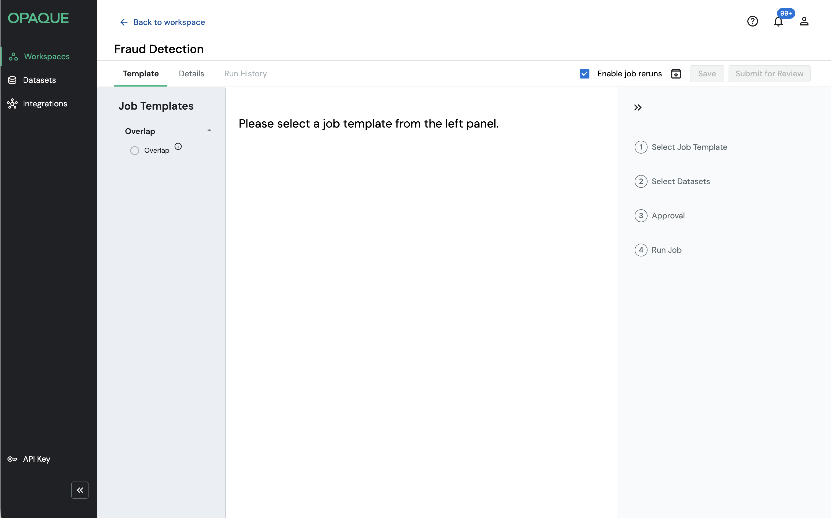Click the Overlap info icon
The height and width of the screenshot is (518, 831).
178,146
